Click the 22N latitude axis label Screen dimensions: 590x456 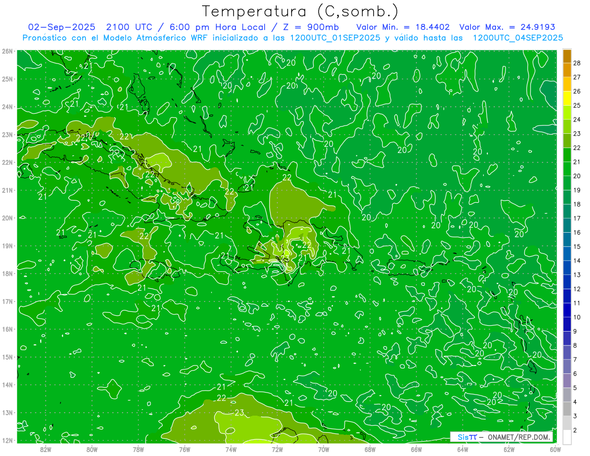pos(7,162)
